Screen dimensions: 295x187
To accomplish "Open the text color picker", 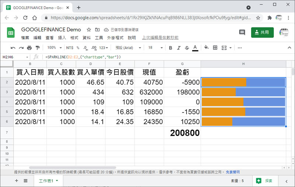I will [x=195, y=47].
